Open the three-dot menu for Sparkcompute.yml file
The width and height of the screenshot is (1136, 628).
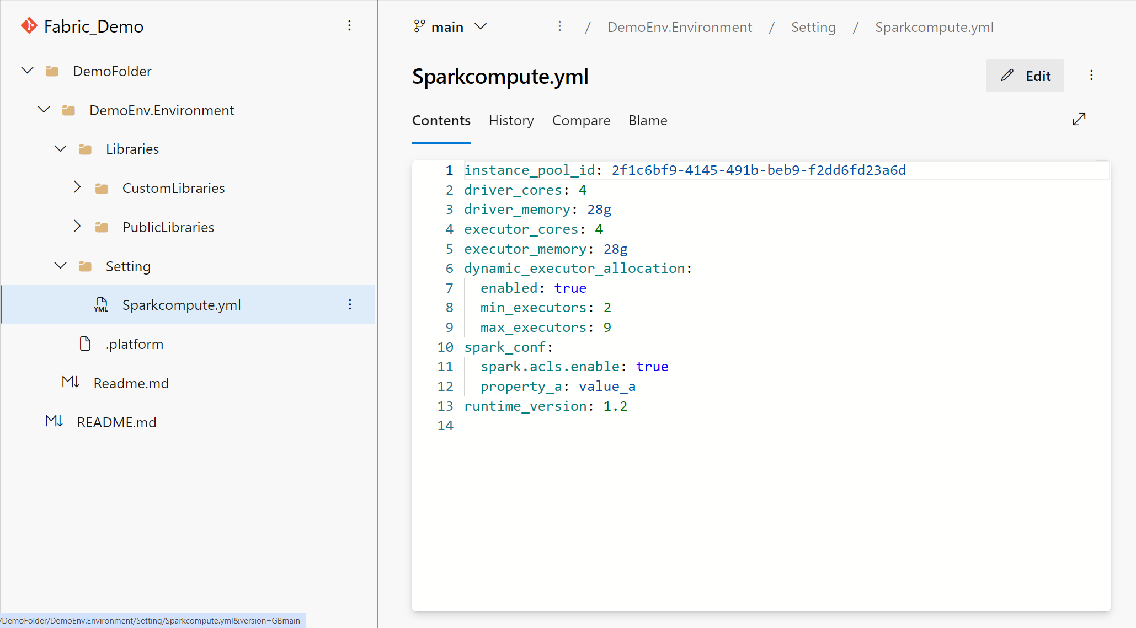[350, 304]
